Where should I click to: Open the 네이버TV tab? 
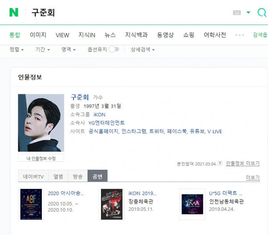tap(33, 176)
